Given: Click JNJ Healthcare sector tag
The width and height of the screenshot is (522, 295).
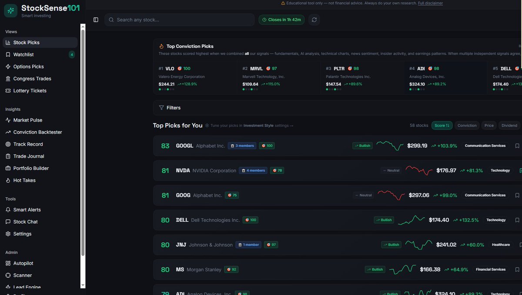Looking at the screenshot, I should [501, 245].
